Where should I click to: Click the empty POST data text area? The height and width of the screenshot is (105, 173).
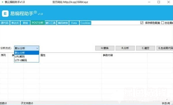click(87, 35)
